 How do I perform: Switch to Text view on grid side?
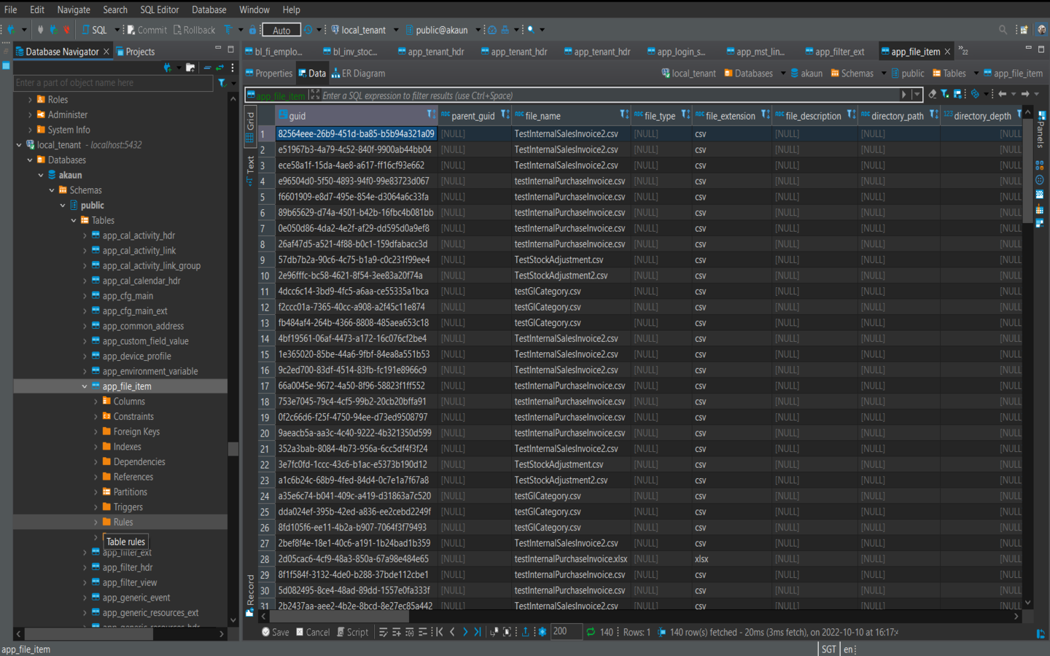[250, 168]
